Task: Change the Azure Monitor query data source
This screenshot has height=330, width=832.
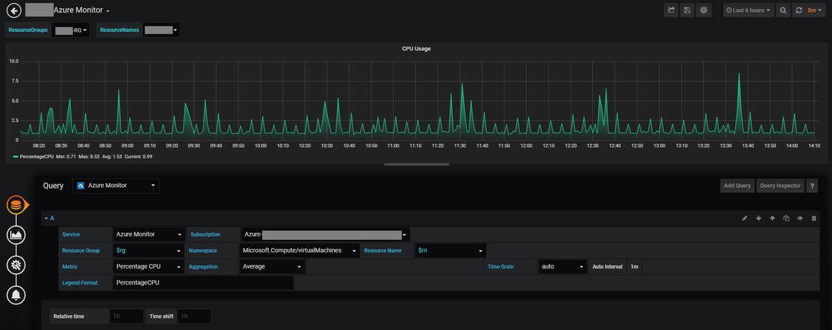Action: point(116,186)
